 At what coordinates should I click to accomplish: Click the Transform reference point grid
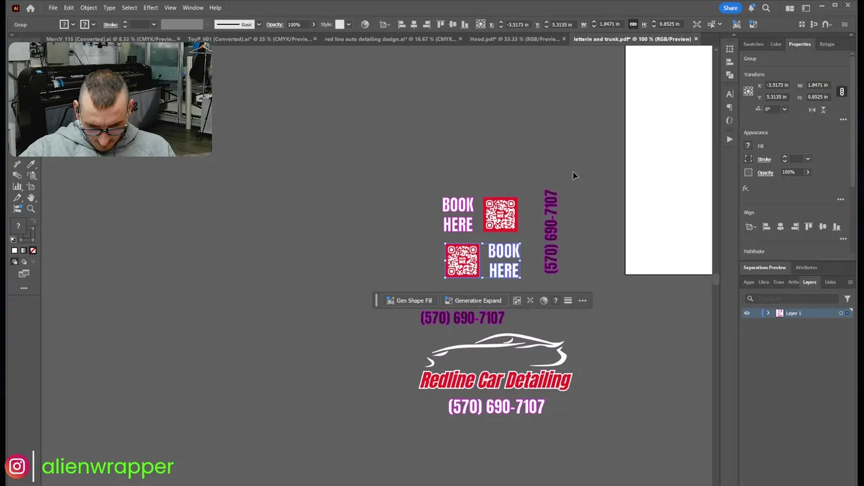pos(748,91)
